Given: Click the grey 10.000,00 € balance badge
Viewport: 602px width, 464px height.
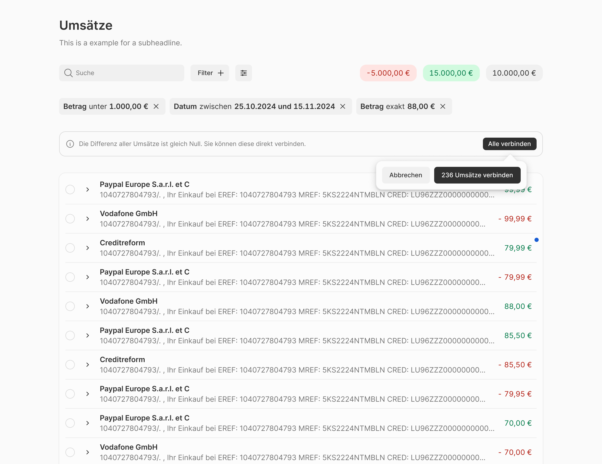Looking at the screenshot, I should click(x=514, y=73).
